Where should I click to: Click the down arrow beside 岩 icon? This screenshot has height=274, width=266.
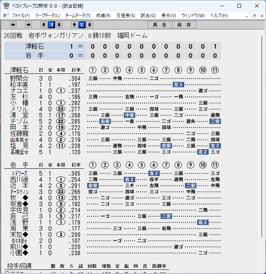[x=89, y=25]
